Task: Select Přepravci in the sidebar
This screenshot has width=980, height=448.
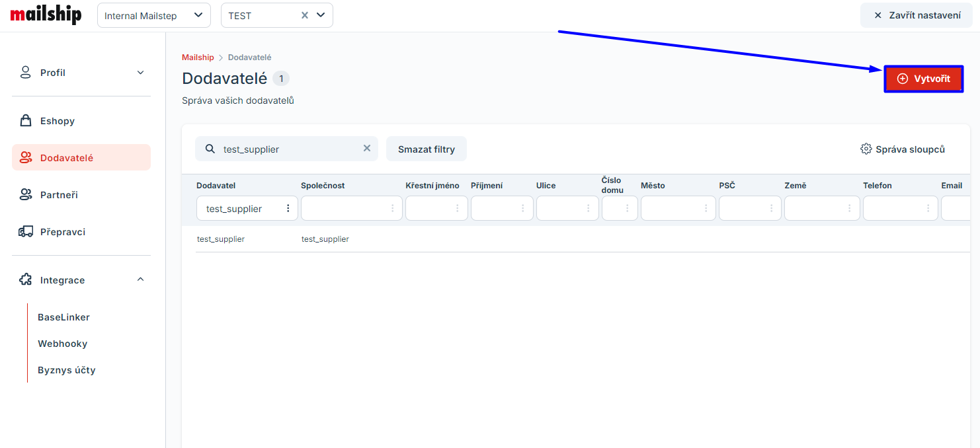Action: point(62,232)
